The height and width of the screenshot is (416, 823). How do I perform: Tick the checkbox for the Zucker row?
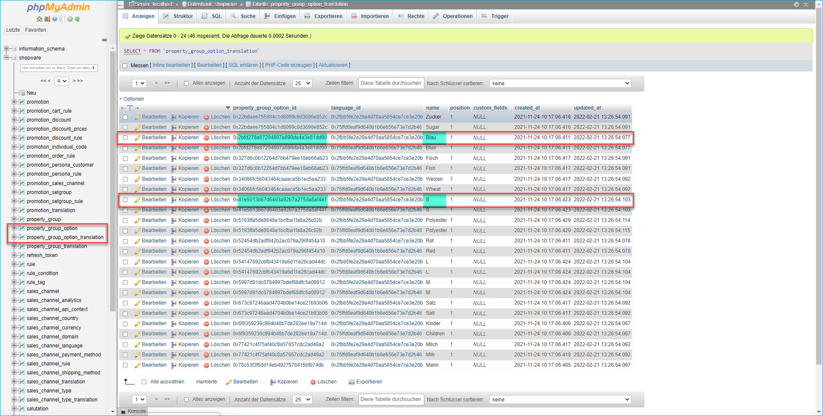[125, 117]
